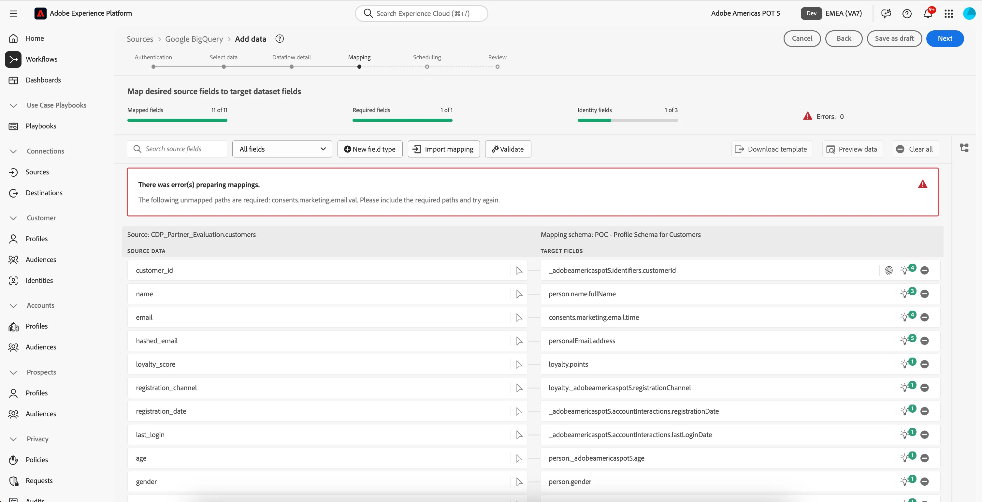This screenshot has width=982, height=502.
Task: Click the Next button
Action: pyautogui.click(x=945, y=38)
